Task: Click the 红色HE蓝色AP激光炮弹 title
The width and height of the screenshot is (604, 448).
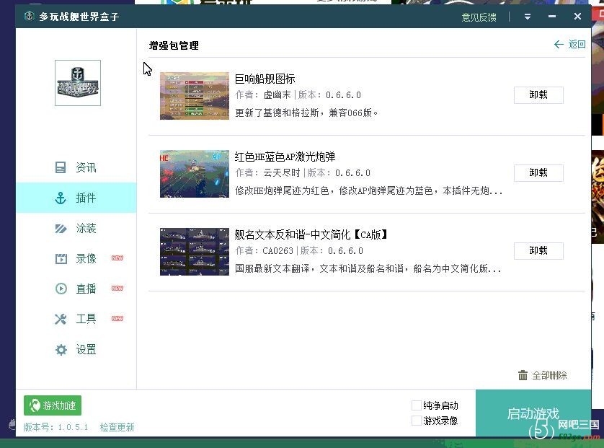Action: 285,157
